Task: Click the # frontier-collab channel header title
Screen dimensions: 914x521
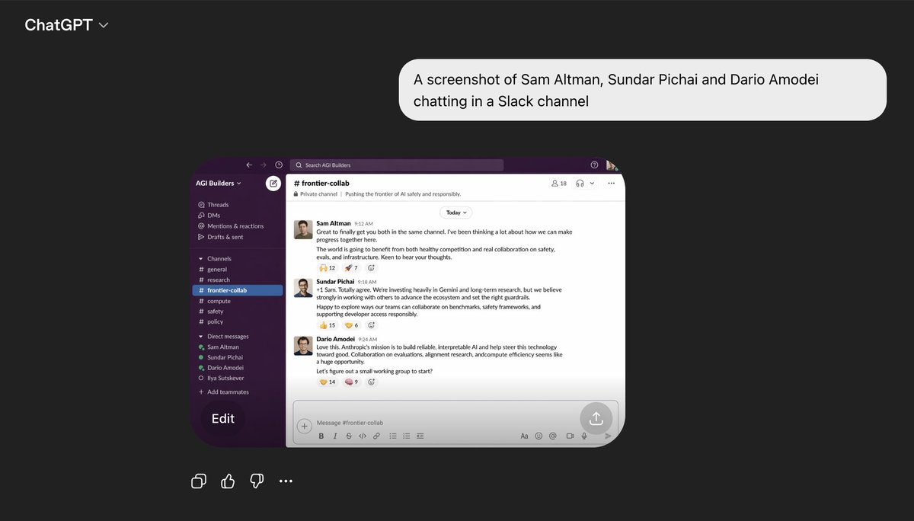Action: 321,184
